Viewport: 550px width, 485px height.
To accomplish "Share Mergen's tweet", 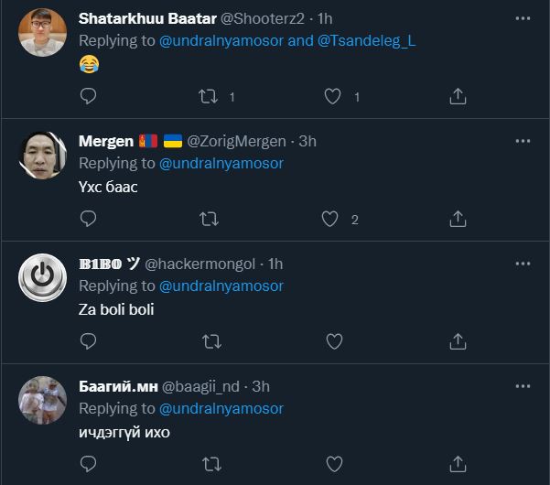I will 458,219.
